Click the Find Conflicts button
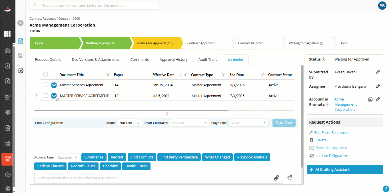 coord(142,157)
